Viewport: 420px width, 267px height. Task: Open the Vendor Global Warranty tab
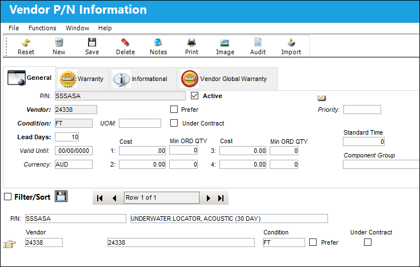click(x=227, y=79)
